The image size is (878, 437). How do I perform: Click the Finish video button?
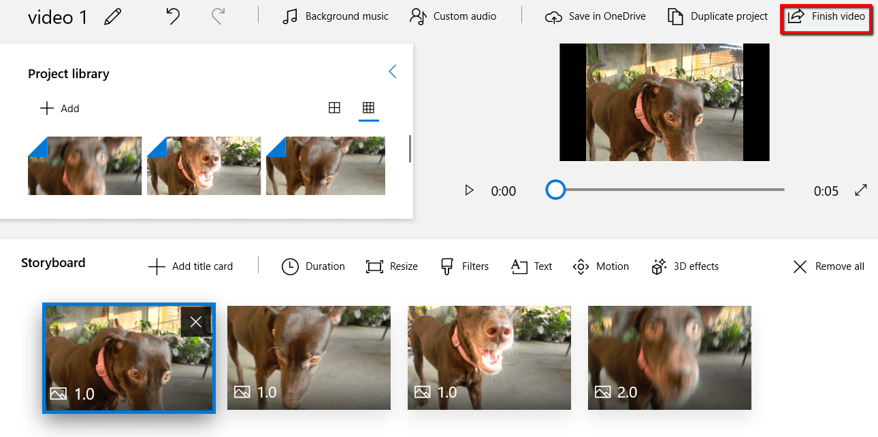pos(826,16)
